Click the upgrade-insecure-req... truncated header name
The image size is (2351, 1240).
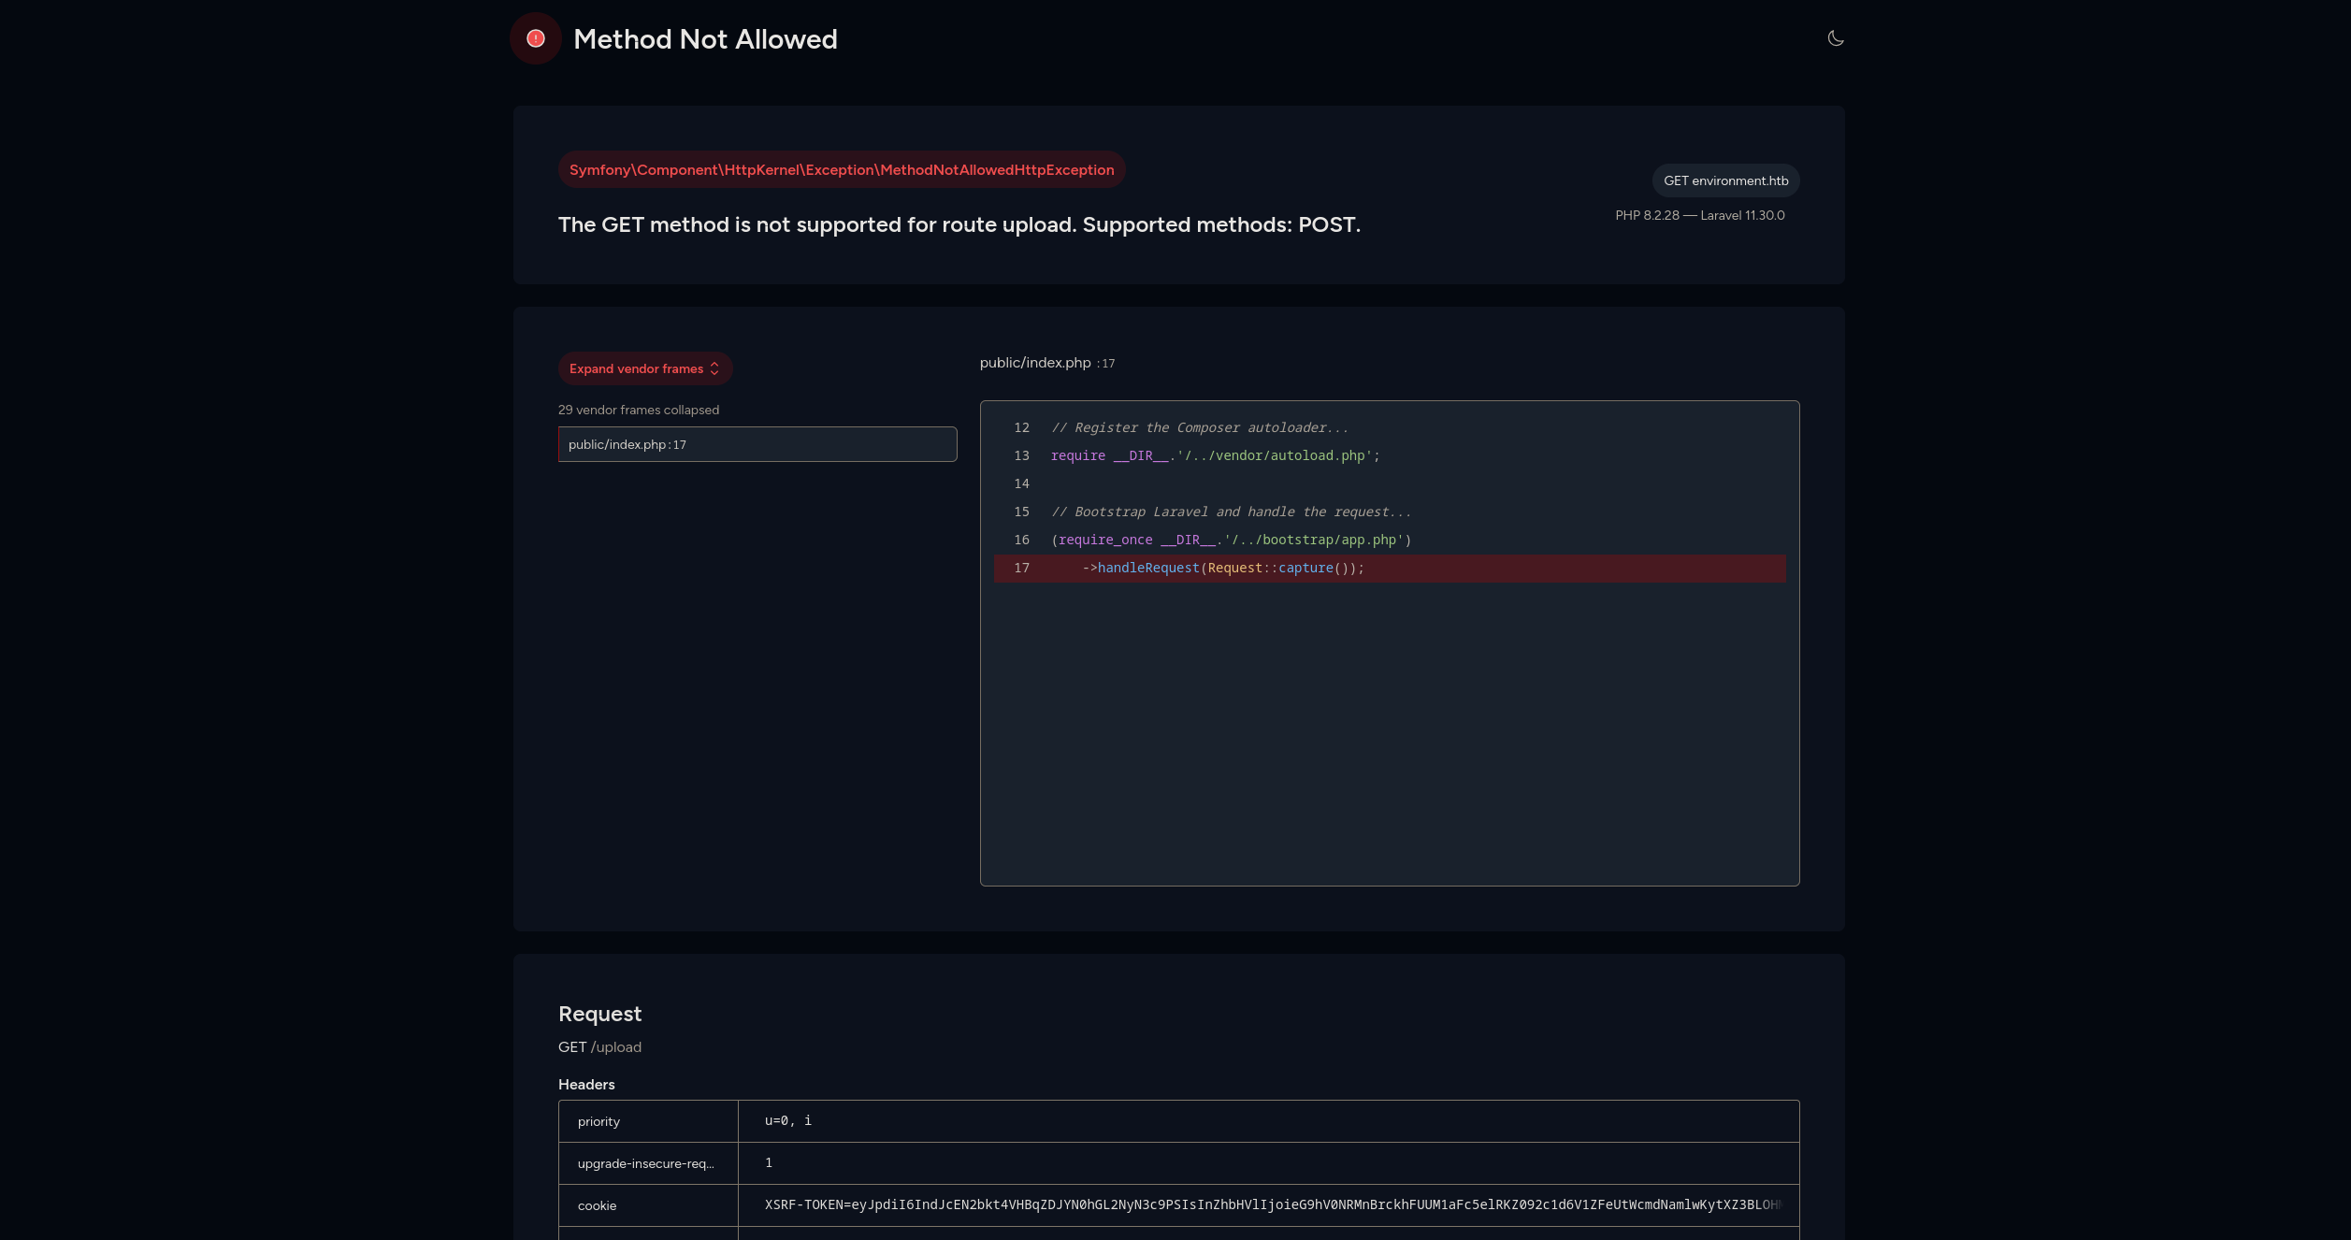click(645, 1163)
